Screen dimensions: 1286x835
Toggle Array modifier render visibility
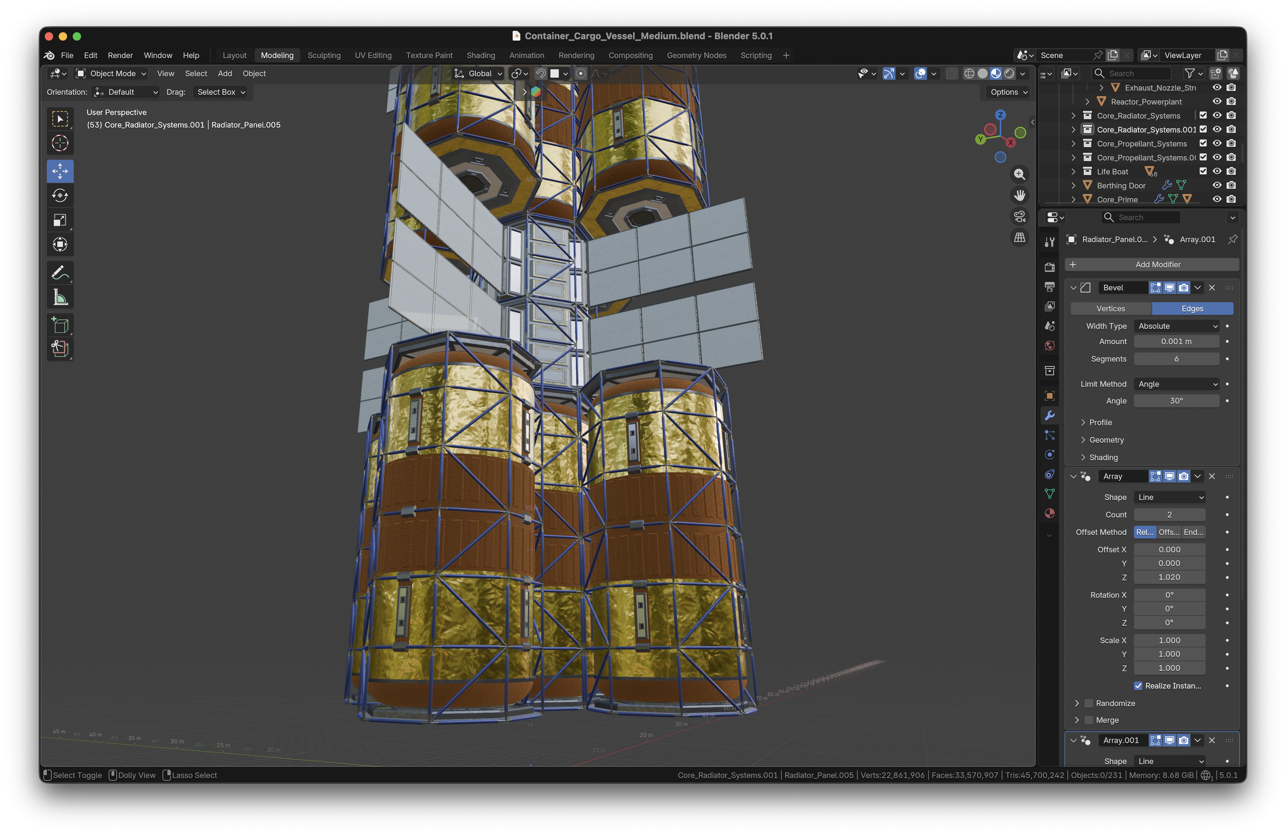pyautogui.click(x=1183, y=476)
